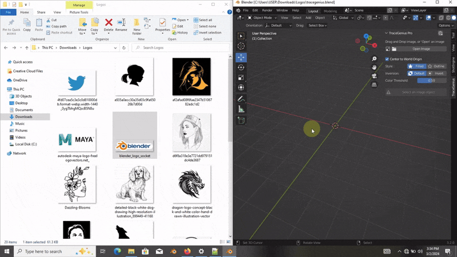Select the Cursor tool in Blender toolbar
The width and height of the screenshot is (457, 257).
241,46
